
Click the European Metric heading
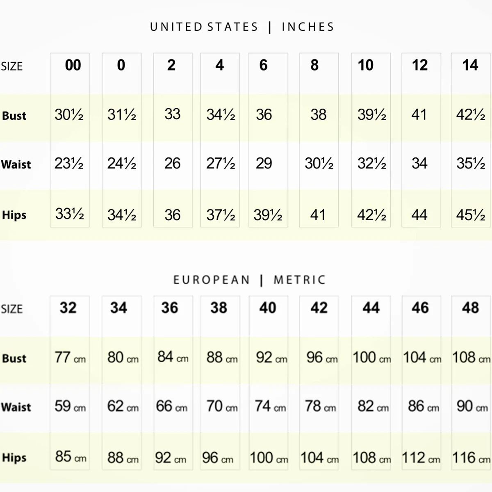click(x=249, y=280)
